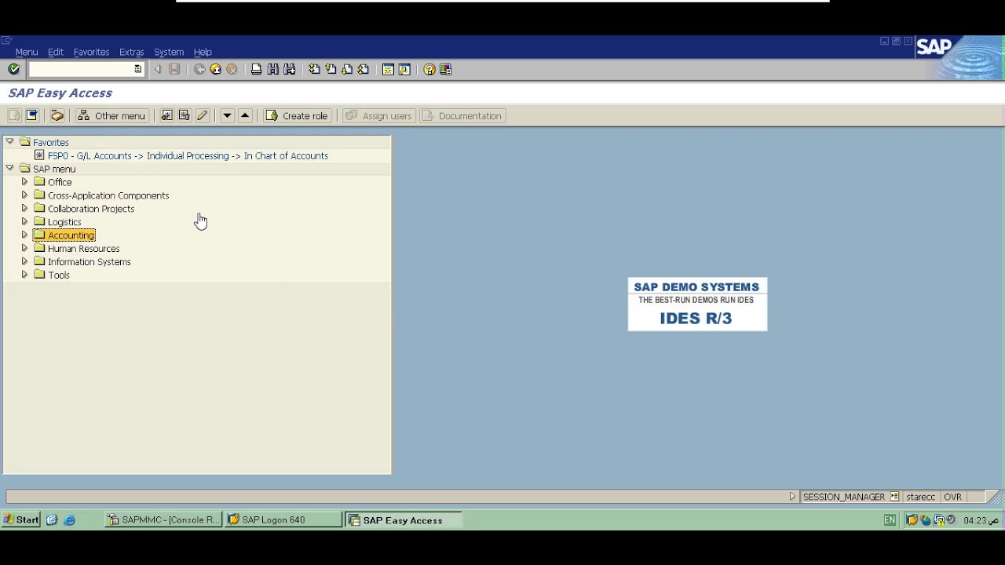Go to Last Page icon
Viewport: 1005px width, 565px height.
coord(364,70)
